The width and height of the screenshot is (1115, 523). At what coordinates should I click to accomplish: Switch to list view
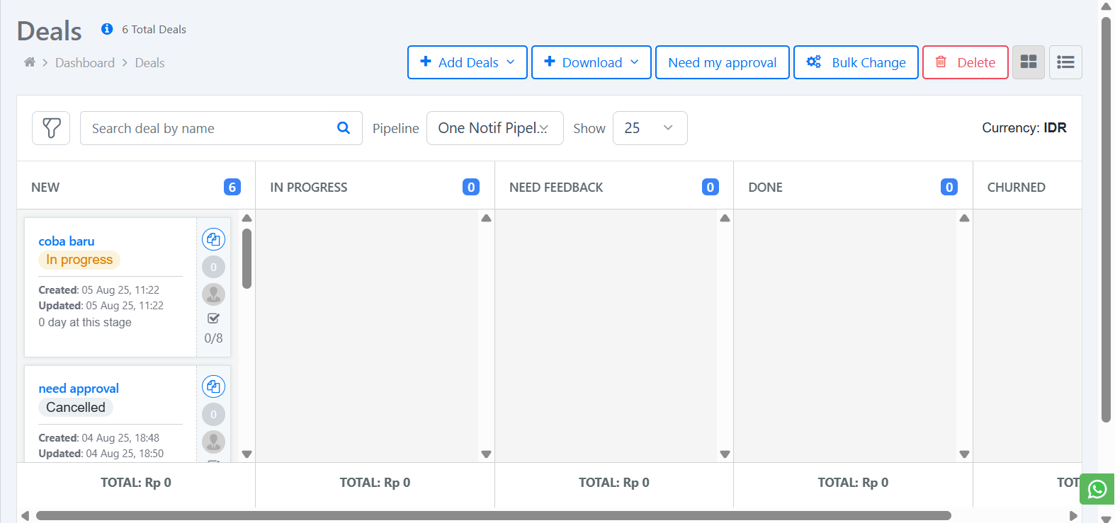(1065, 62)
